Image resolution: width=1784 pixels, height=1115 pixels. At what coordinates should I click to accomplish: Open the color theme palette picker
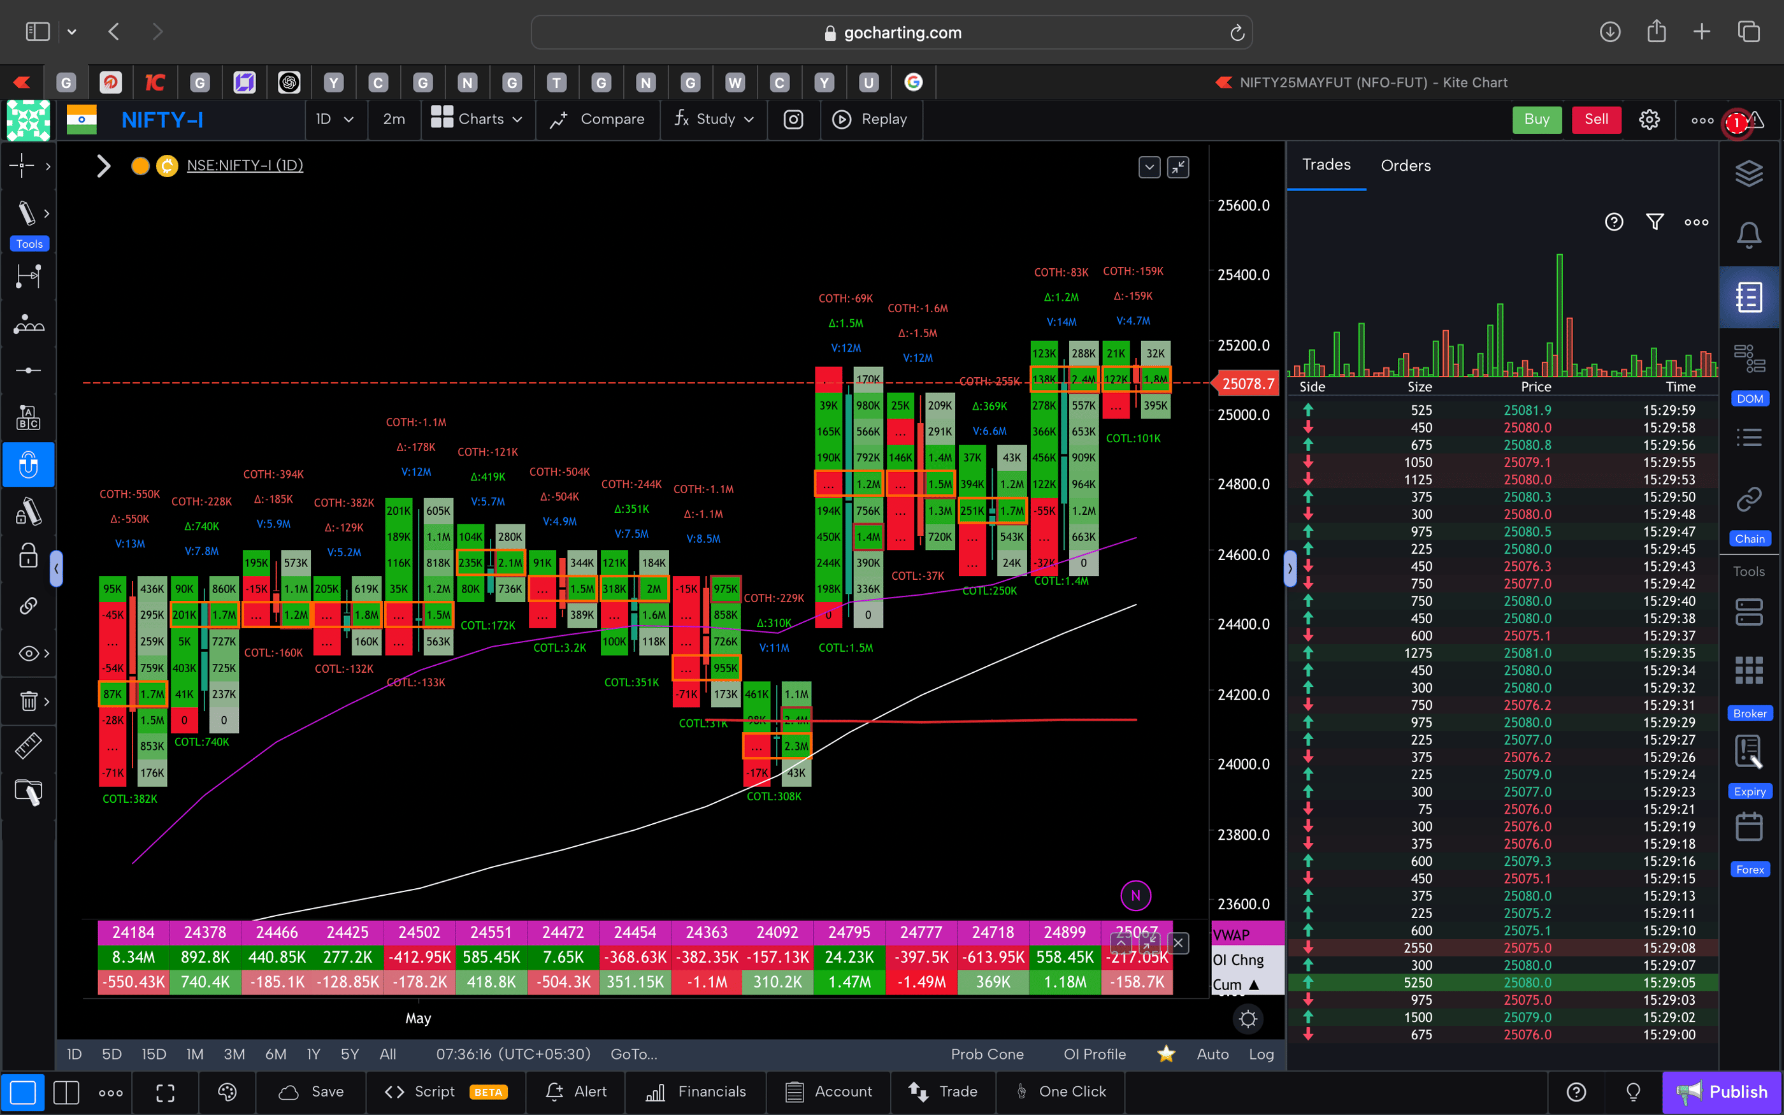(226, 1092)
